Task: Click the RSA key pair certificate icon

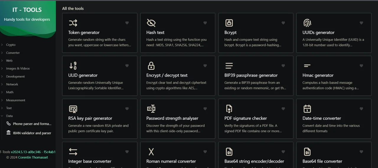Action: point(73,109)
